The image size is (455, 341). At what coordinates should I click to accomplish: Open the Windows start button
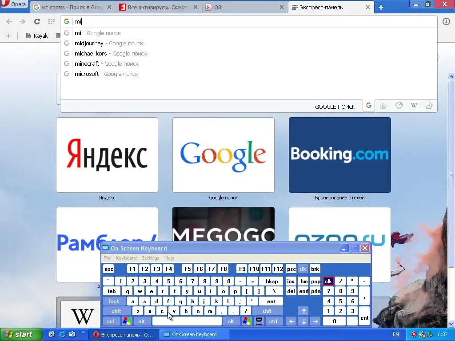pyautogui.click(x=21, y=334)
